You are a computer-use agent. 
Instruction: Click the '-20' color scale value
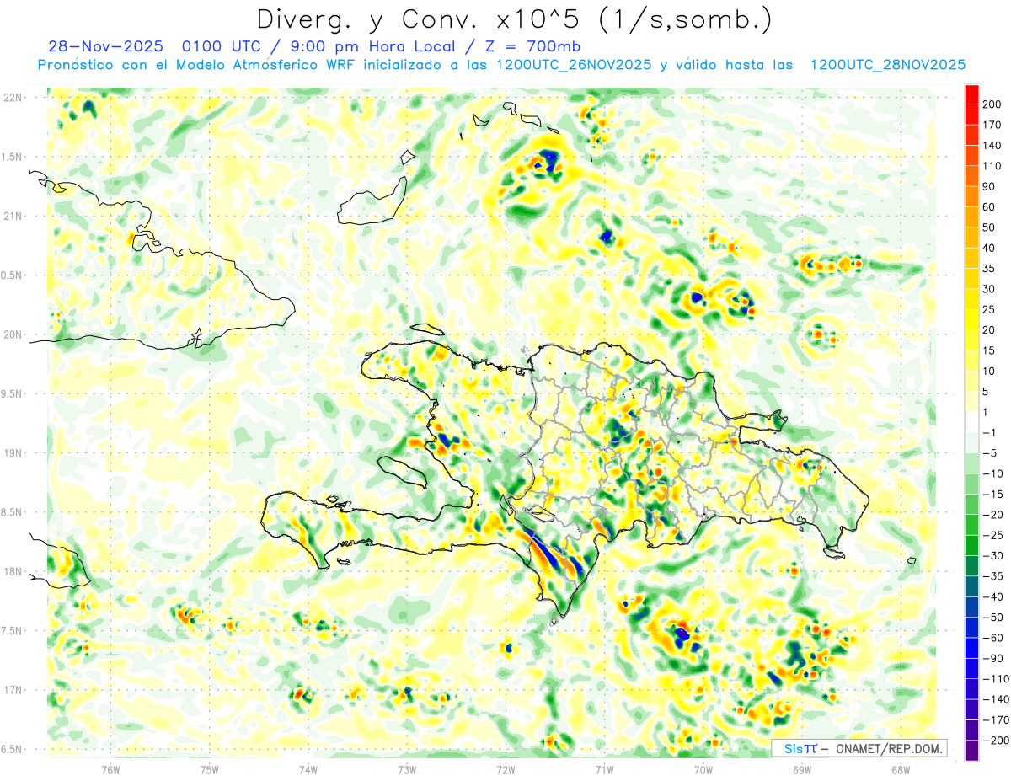click(x=995, y=515)
